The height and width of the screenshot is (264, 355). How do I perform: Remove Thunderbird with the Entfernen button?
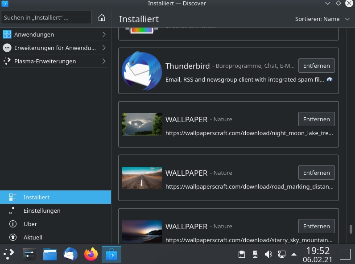pos(316,66)
